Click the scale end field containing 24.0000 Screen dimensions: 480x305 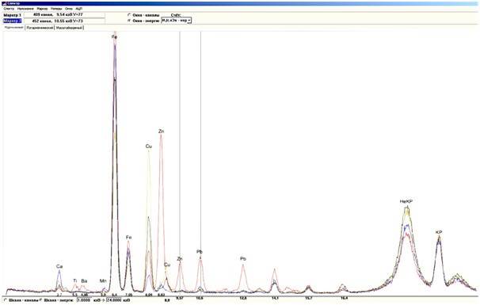click(114, 300)
